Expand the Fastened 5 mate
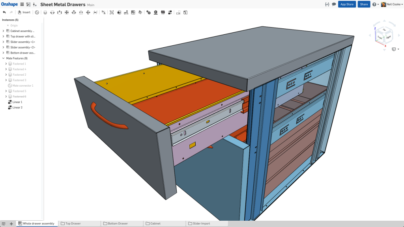This screenshot has height=227, width=404. pyautogui.click(x=6, y=91)
